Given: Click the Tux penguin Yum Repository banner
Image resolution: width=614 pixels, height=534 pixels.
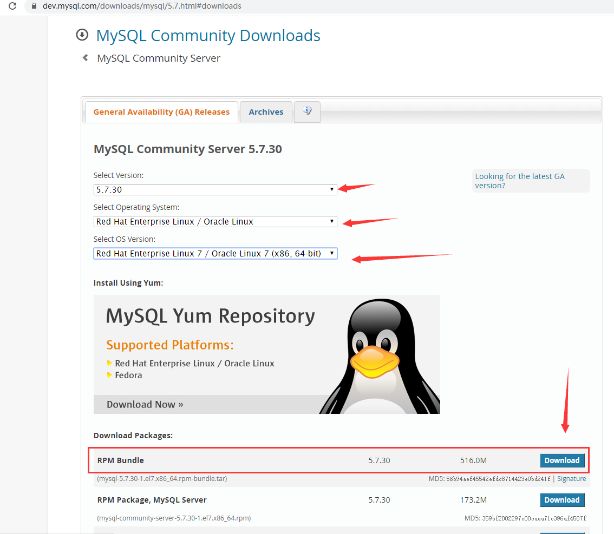Looking at the screenshot, I should (x=267, y=354).
